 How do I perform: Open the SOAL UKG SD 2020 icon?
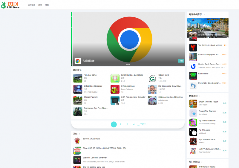[x=77, y=150]
